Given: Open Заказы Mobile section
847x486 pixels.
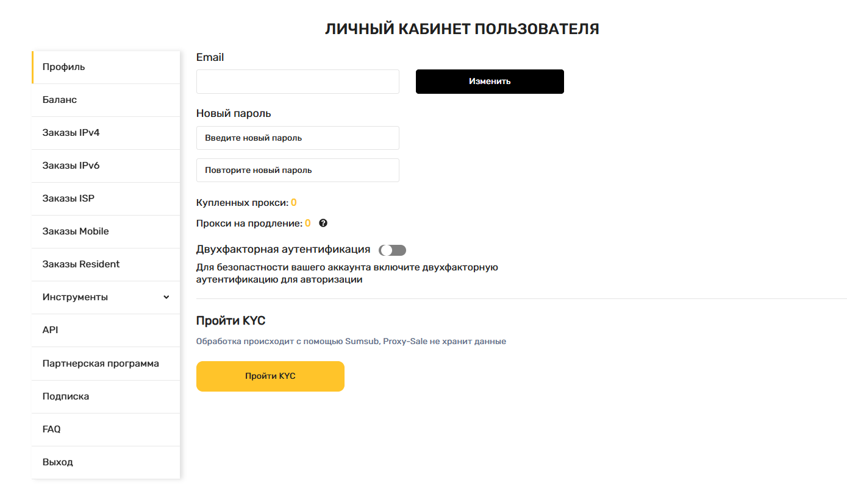Looking at the screenshot, I should click(x=106, y=231).
